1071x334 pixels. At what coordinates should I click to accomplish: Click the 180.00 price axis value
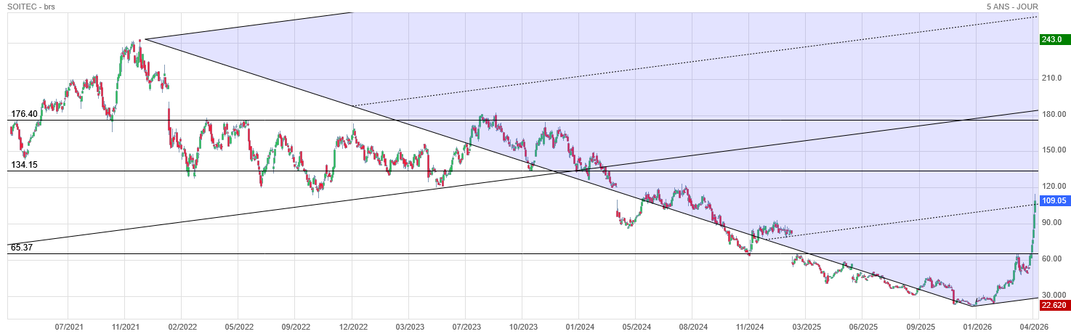1054,114
